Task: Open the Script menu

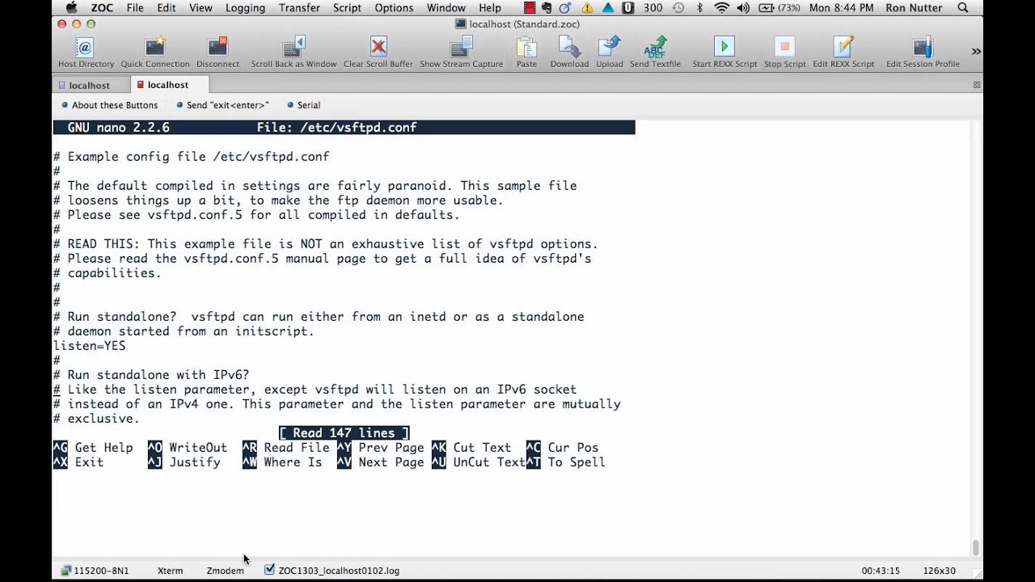Action: click(x=347, y=8)
